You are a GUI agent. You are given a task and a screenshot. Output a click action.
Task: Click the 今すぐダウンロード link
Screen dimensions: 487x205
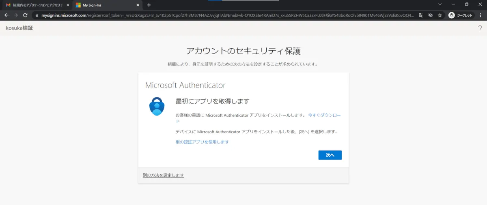coord(324,115)
